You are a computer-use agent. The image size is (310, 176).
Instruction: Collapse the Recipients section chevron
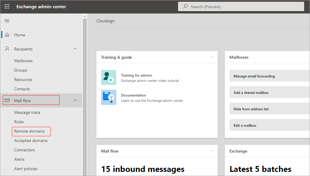coord(75,49)
